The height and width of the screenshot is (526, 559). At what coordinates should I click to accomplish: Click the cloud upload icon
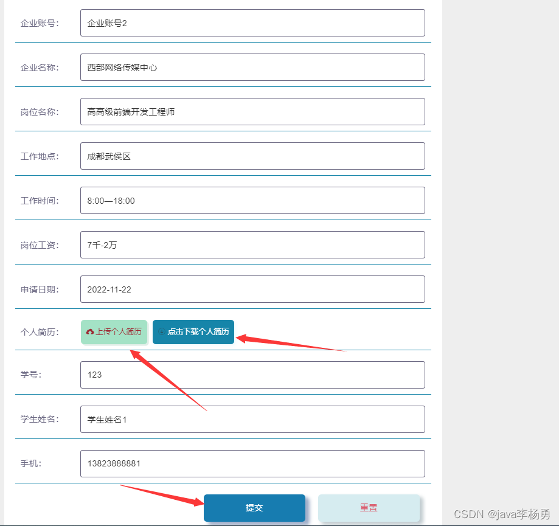[x=90, y=332]
